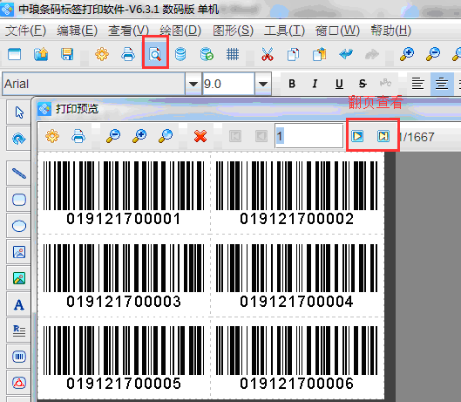Toggle bold formatting
The height and width of the screenshot is (402, 461).
coord(292,84)
